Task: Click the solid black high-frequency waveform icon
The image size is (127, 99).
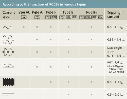Action: [8, 82]
